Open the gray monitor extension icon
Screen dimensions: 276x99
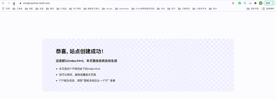pyautogui.click(x=250, y=3)
